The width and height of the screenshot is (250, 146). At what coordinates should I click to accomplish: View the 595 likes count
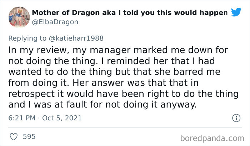pyautogui.click(x=29, y=136)
